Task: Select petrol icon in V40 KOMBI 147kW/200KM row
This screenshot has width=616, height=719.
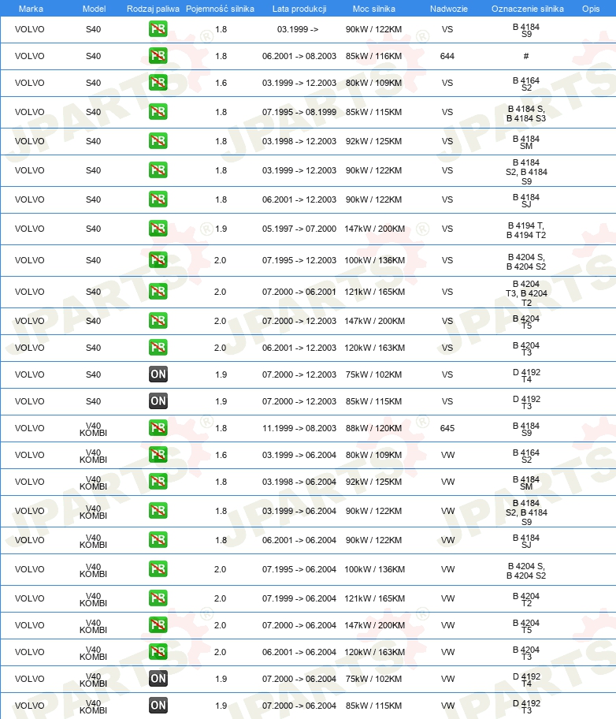Action: (x=158, y=625)
